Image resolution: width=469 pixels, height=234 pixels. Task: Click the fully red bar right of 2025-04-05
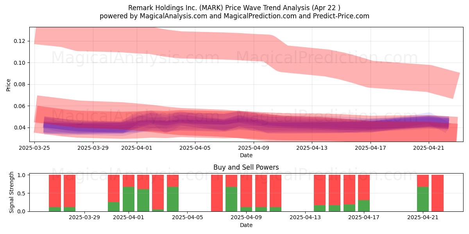pos(217,193)
